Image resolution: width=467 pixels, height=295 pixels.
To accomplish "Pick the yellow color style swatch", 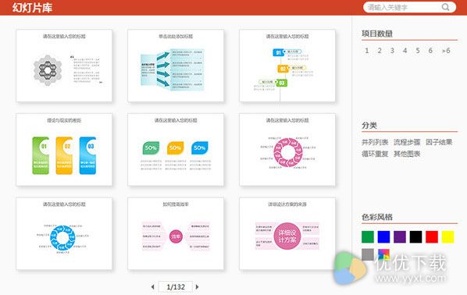I will pos(447,237).
